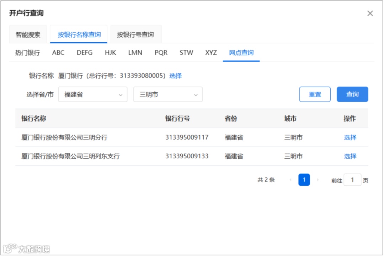Select the 热门银行 category

coord(27,53)
